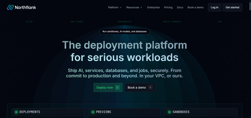Click the B shortcut key badge
This screenshot has height=118, width=251.
pyautogui.click(x=150, y=88)
